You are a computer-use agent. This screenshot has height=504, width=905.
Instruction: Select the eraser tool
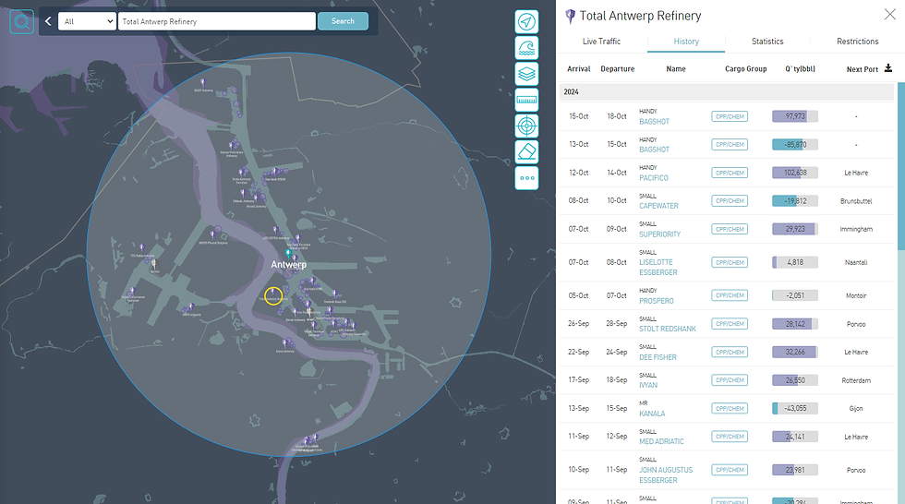tap(526, 151)
